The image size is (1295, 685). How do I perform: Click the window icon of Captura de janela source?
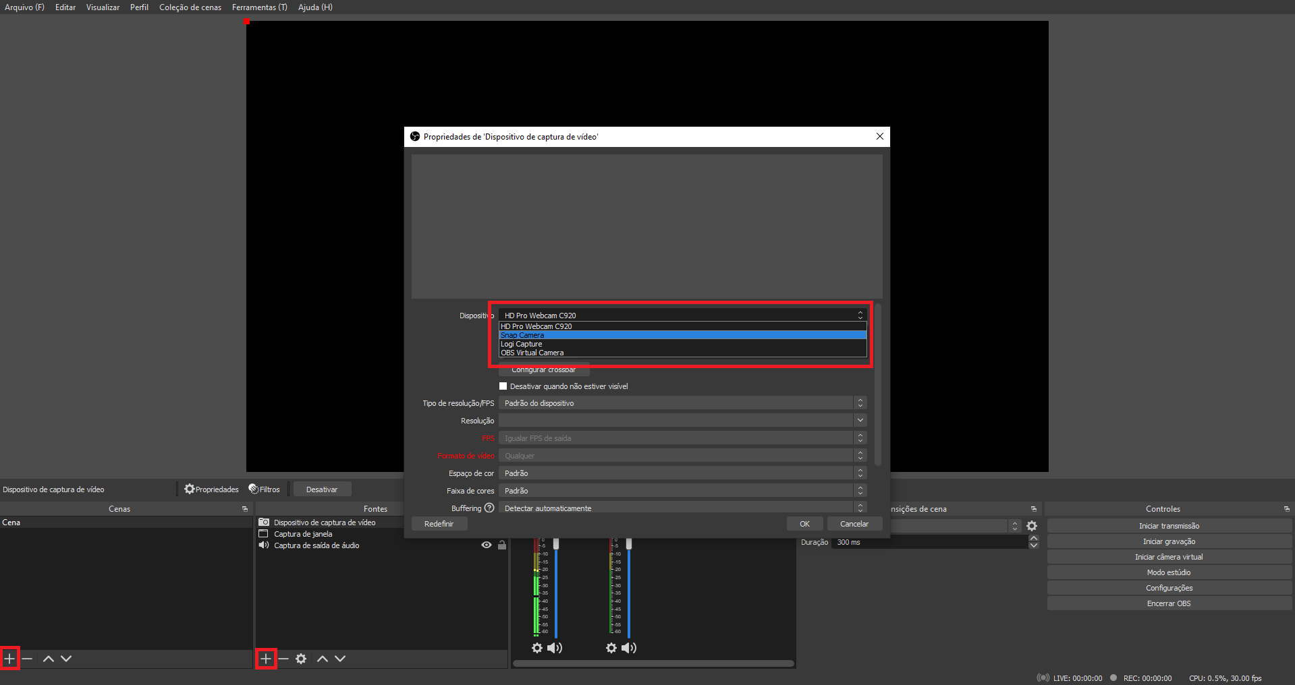(x=264, y=534)
